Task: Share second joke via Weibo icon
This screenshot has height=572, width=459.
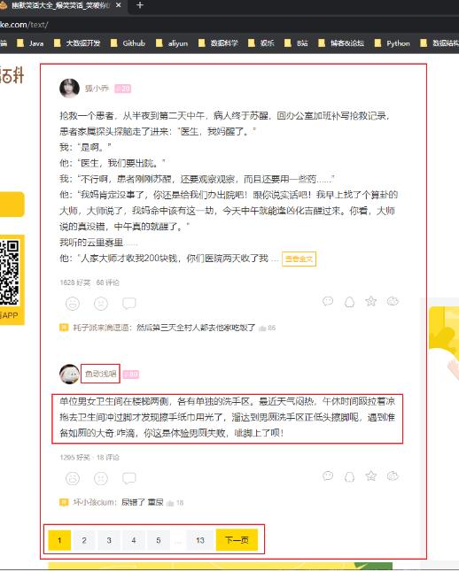Action: (393, 476)
